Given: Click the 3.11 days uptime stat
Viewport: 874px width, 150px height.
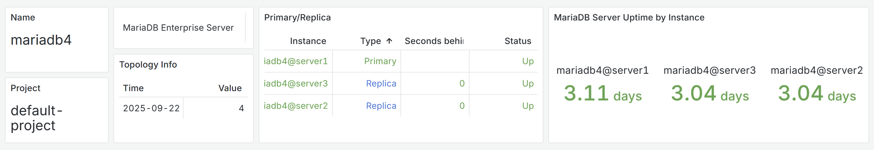Looking at the screenshot, I should coord(603,93).
